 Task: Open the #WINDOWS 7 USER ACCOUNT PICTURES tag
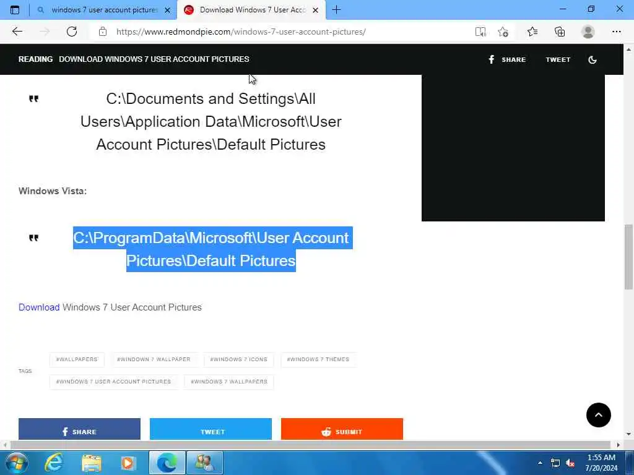coord(114,382)
